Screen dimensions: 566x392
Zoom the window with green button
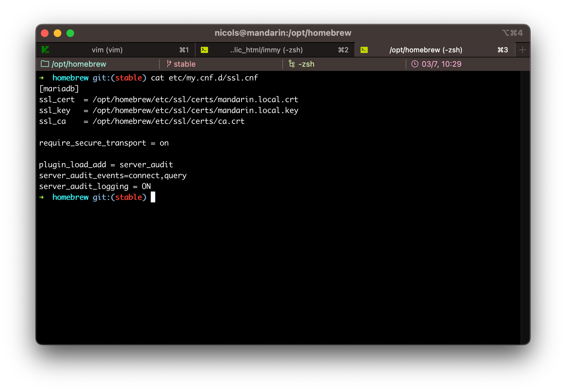70,33
